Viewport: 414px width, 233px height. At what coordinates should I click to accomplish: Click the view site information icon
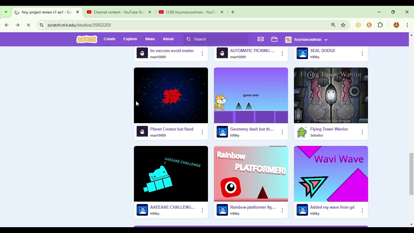(41, 25)
